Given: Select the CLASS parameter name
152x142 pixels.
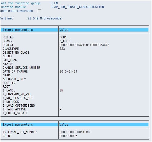Looking at the screenshot, I should click(x=7, y=41).
